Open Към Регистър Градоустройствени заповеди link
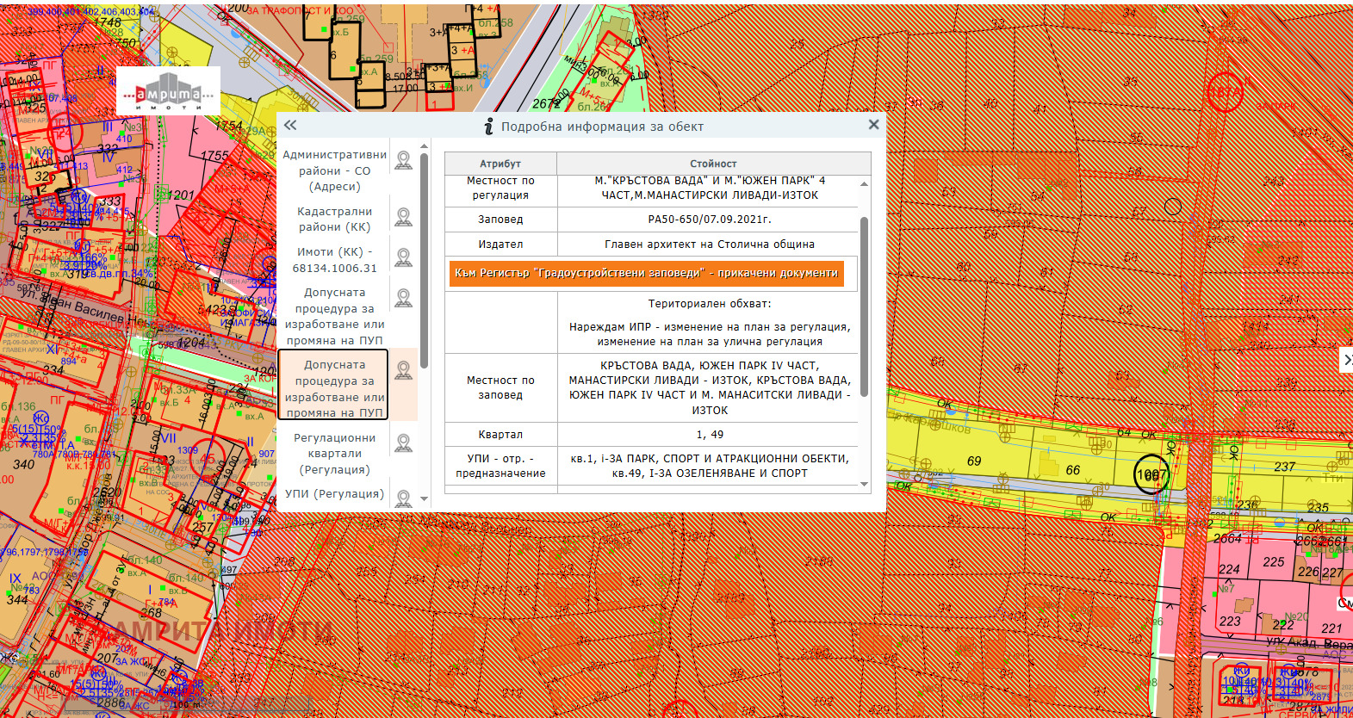 pos(646,273)
